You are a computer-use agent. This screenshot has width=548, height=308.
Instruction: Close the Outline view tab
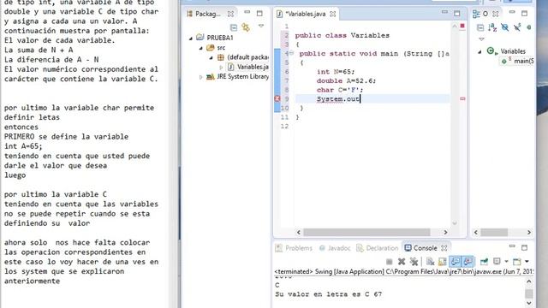coord(496,14)
